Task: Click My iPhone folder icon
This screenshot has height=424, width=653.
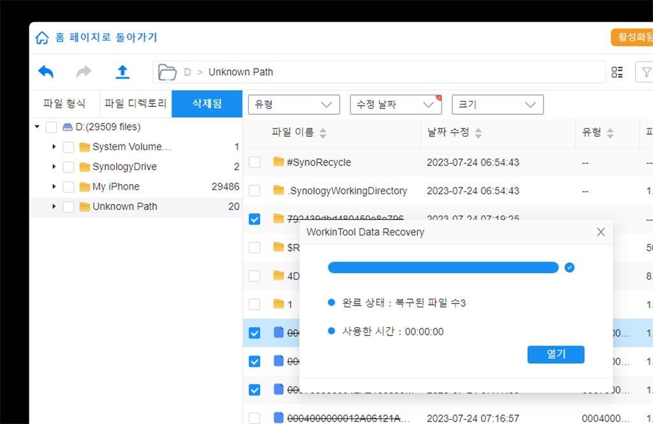Action: 85,187
